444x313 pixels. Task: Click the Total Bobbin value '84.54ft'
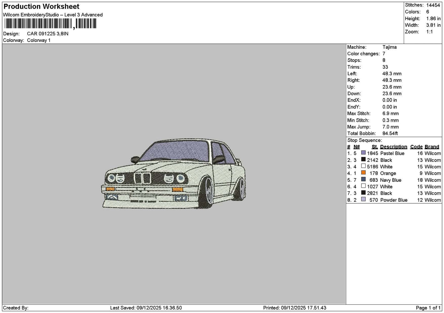(x=390, y=134)
